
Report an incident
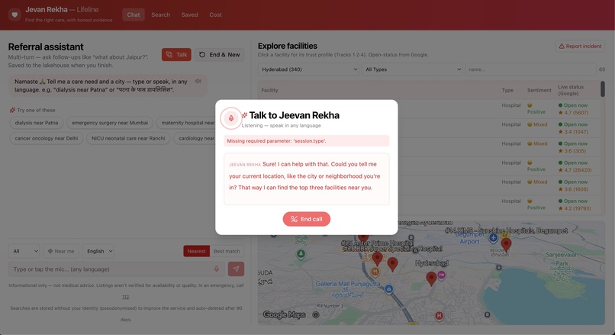click(x=580, y=47)
